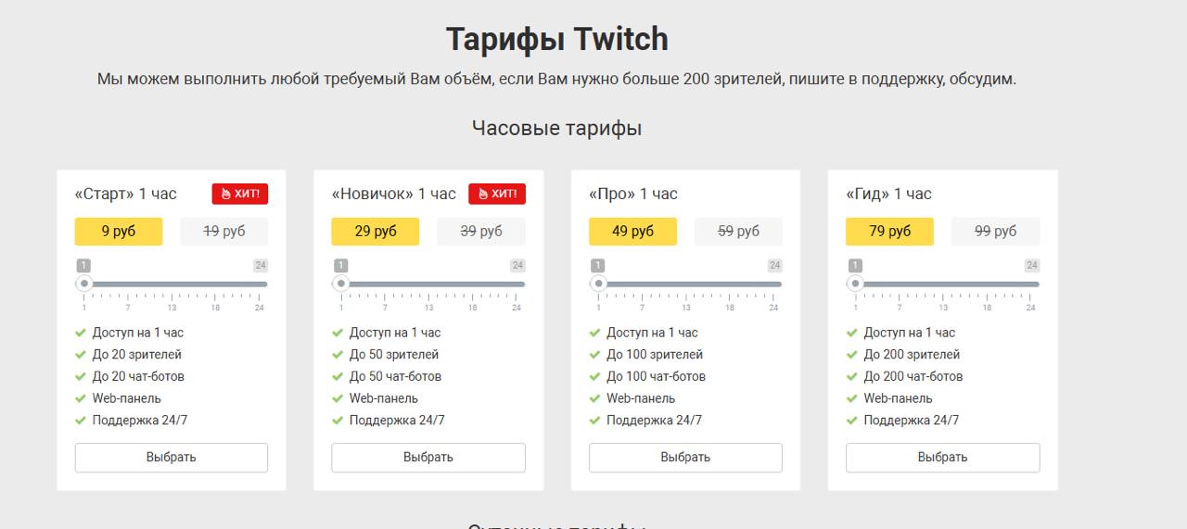Screen dimensions: 1187x529
Task: Select the «Старт» plan with Выбрать button
Action: [171, 458]
